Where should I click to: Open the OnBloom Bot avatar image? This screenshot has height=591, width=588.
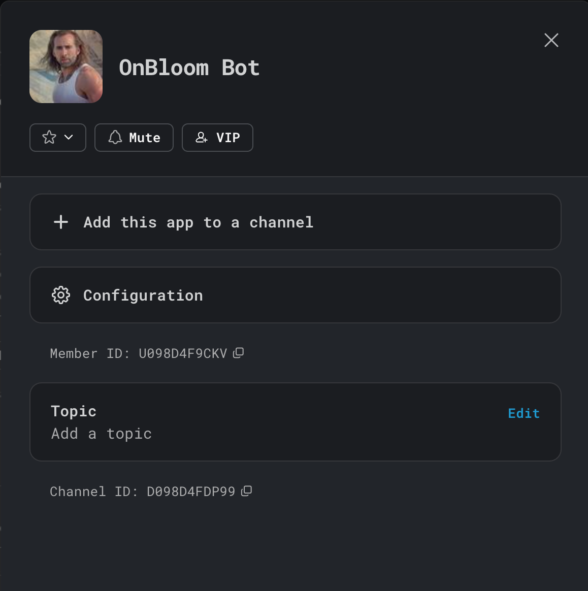pos(66,67)
